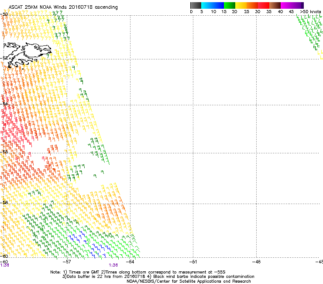323x284 pixels.
Task: Click the legend label '35'
Action: pos(269,12)
